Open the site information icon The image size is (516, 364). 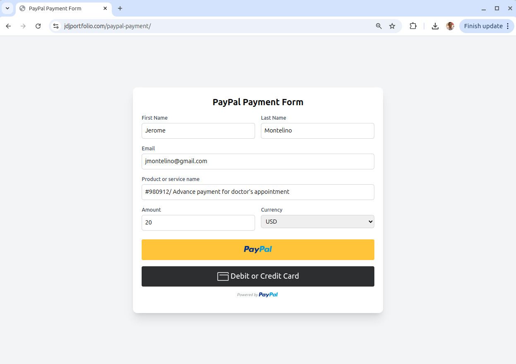56,26
